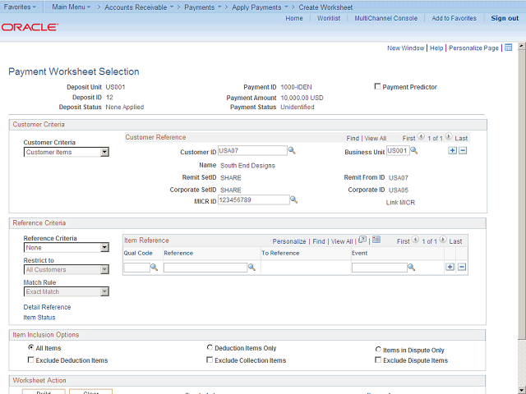Viewport: 526px width, 394px height.
Task: Open the Customer ID lookup magnifier
Action: coord(292,151)
